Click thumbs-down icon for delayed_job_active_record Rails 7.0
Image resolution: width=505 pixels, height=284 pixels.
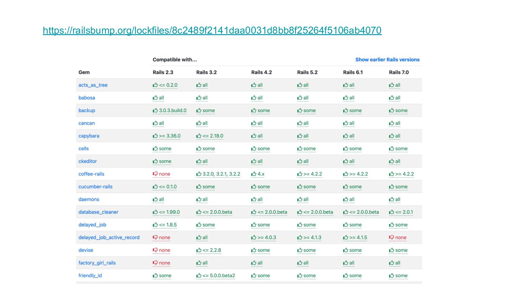point(392,238)
